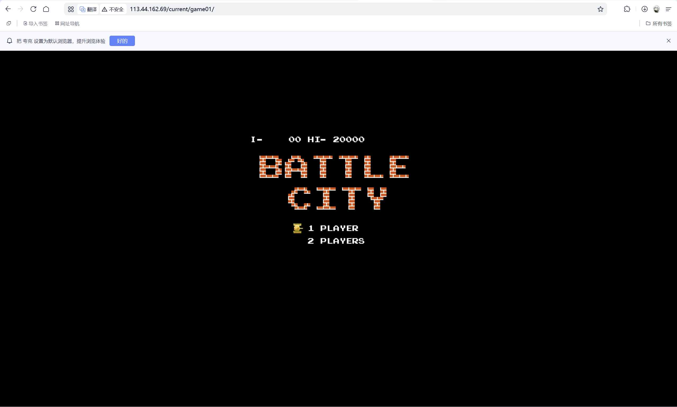Open the downloads panel
This screenshot has height=407, width=677.
pyautogui.click(x=644, y=9)
